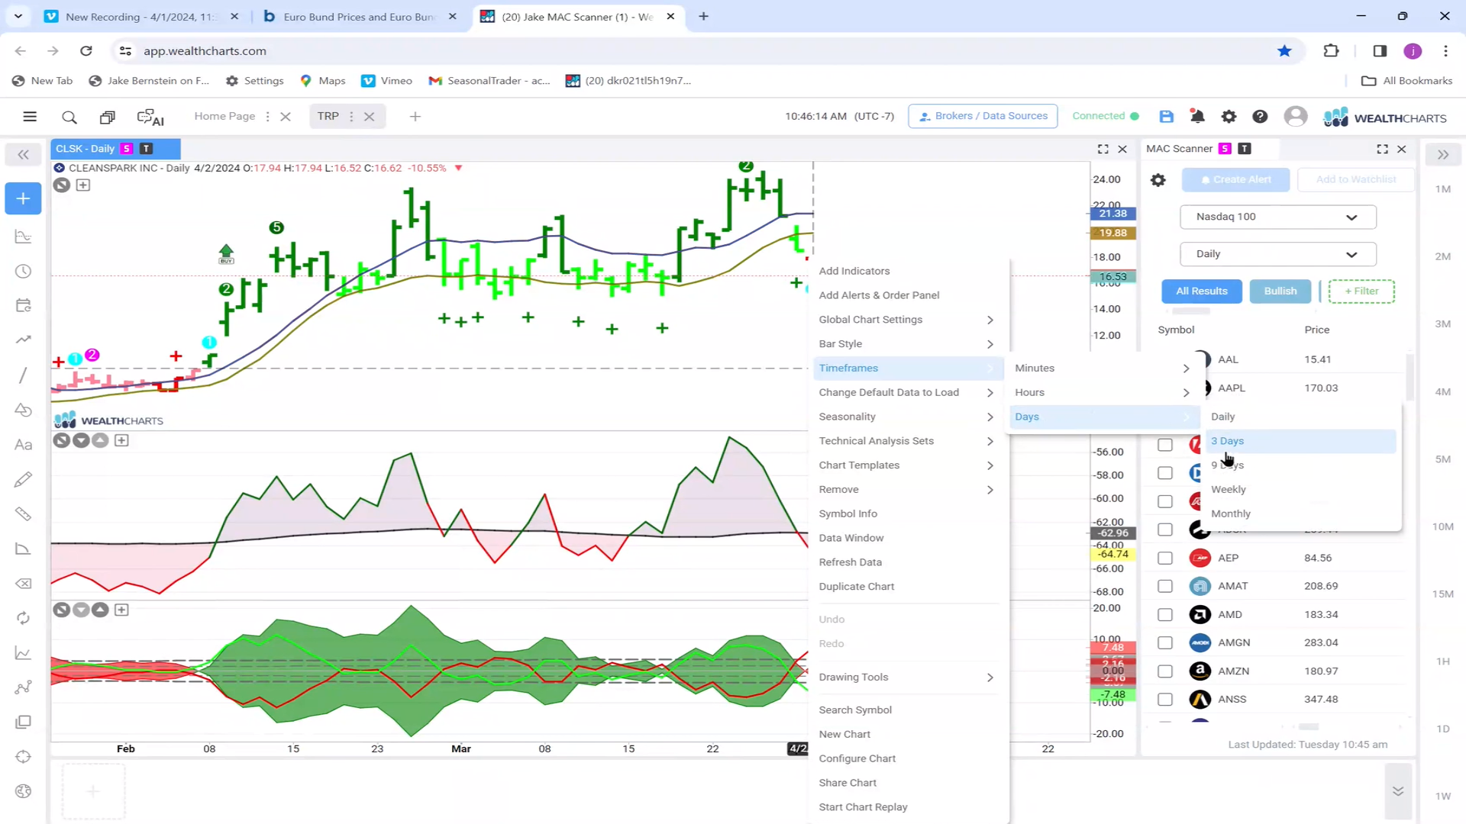Click the Bullish filter button
1466x824 pixels.
pyautogui.click(x=1280, y=291)
